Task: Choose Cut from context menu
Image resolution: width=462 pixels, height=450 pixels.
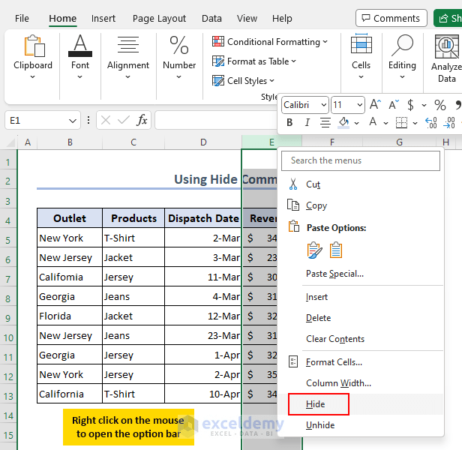Action: (x=361, y=184)
